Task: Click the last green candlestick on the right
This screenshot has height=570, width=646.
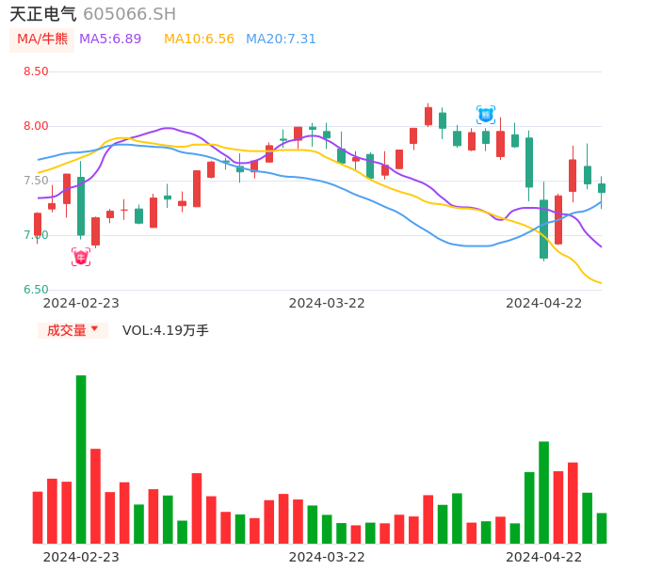Action: pos(602,188)
